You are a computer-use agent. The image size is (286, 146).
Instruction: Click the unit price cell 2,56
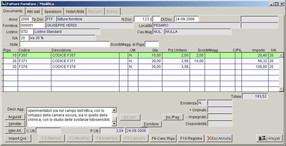coord(176,61)
